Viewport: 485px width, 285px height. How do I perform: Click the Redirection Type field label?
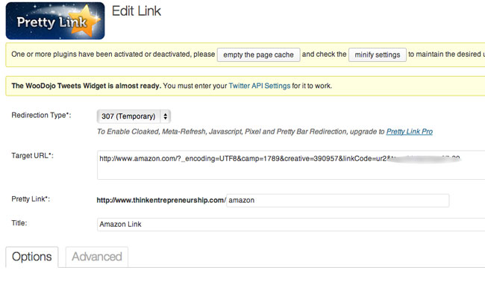pos(41,115)
